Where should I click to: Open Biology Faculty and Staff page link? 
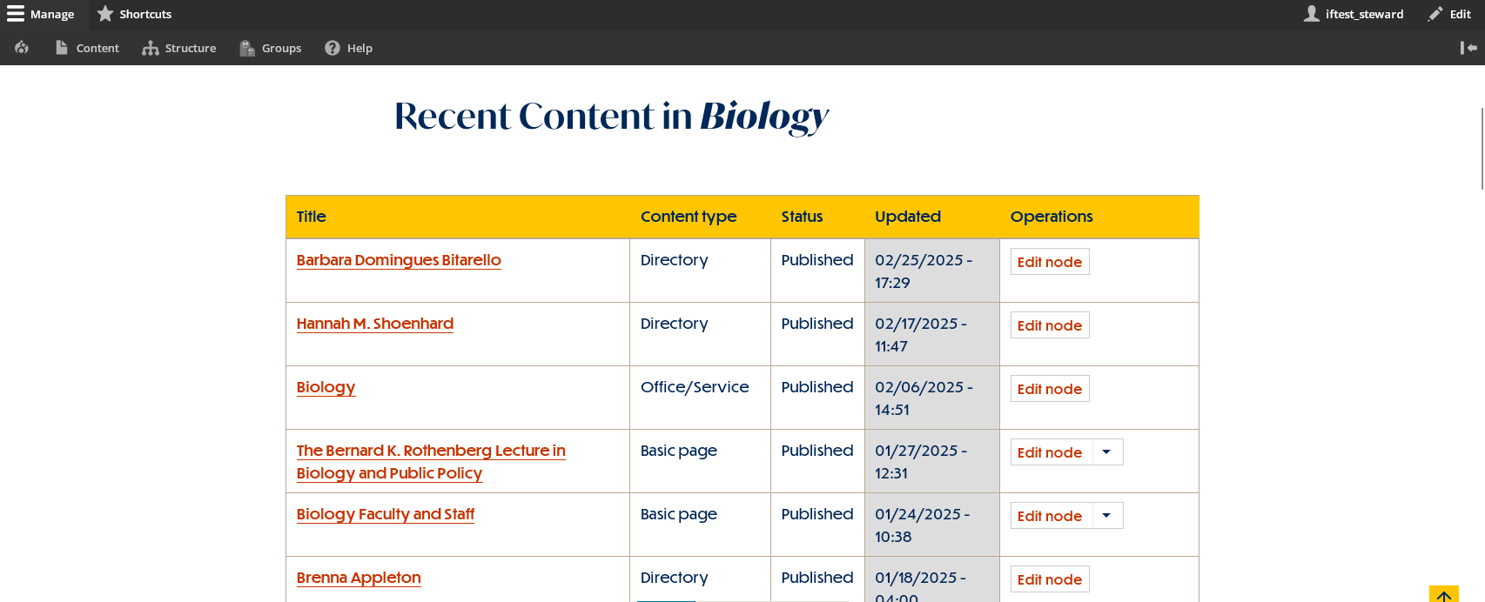point(385,514)
